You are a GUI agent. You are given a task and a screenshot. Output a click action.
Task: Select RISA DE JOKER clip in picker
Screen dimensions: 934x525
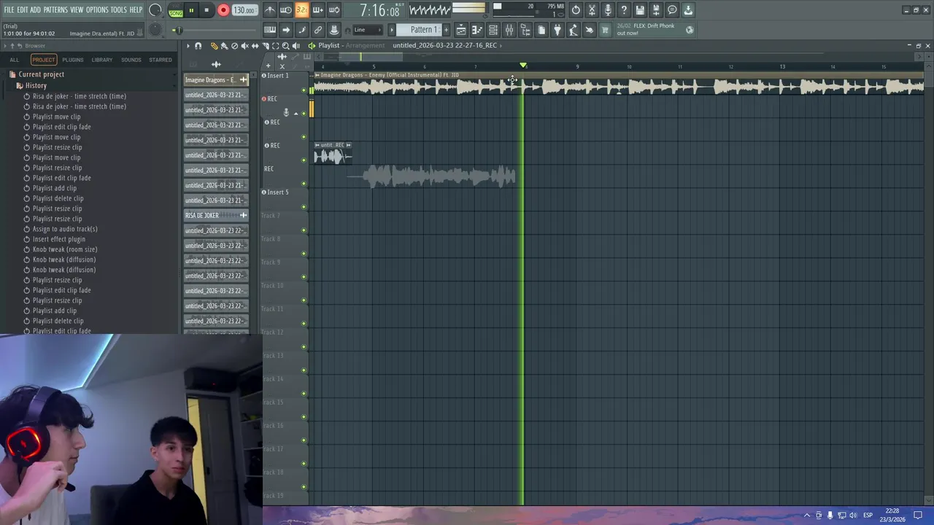point(216,215)
